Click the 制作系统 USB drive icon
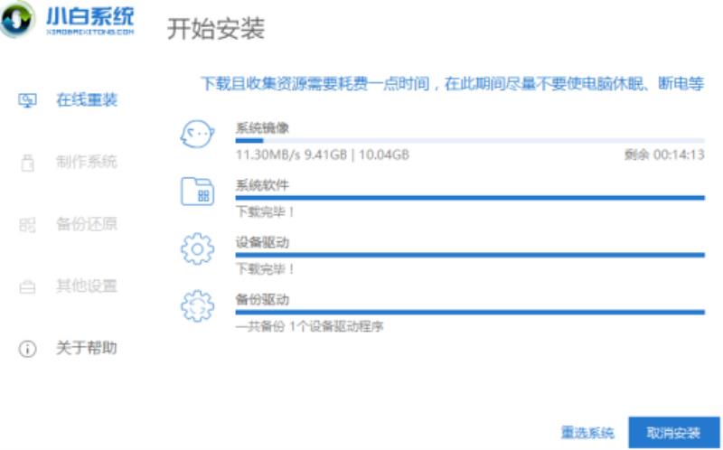The height and width of the screenshot is (450, 723). (28, 163)
